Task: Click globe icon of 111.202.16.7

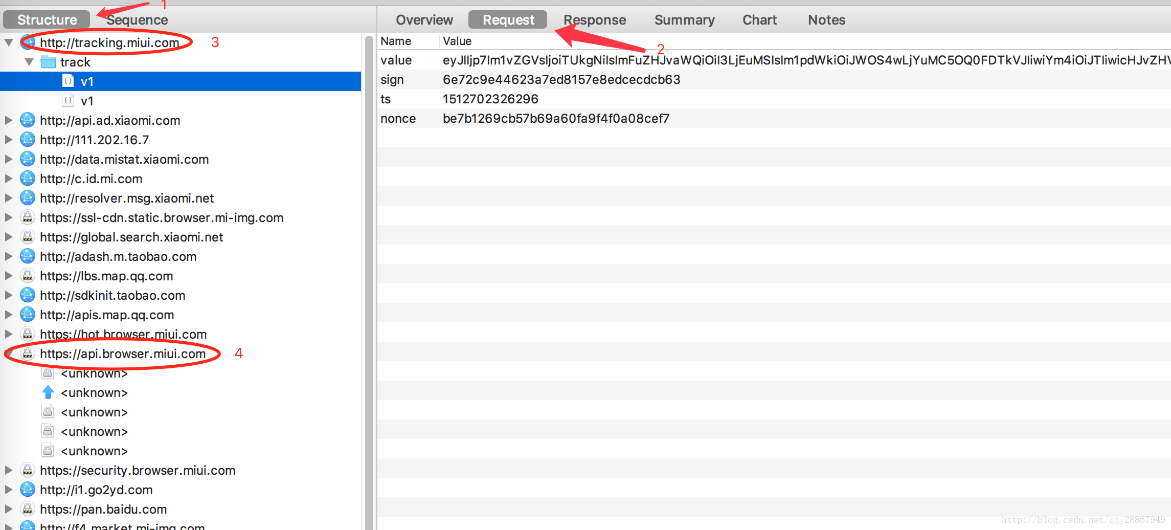Action: pos(28,140)
